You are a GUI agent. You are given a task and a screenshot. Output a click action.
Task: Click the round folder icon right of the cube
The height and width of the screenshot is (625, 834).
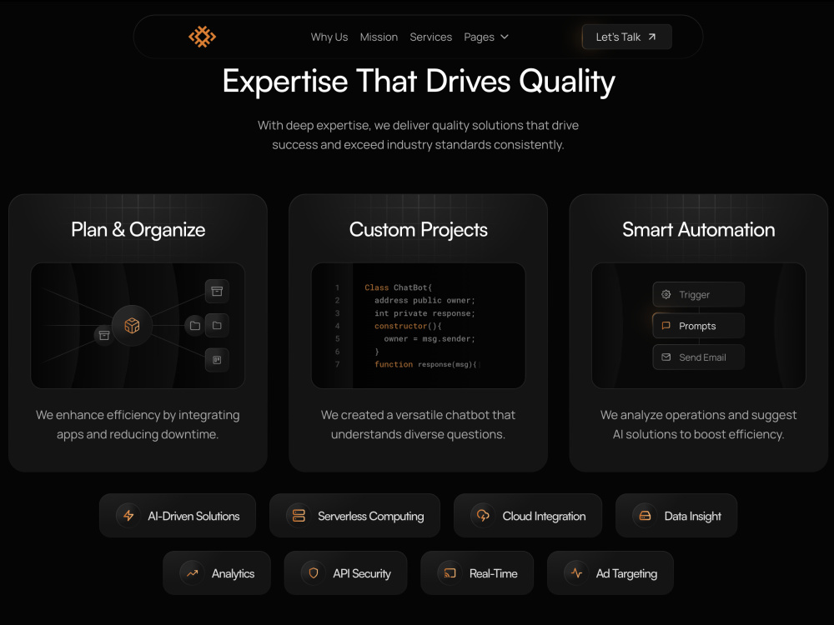[x=194, y=325]
